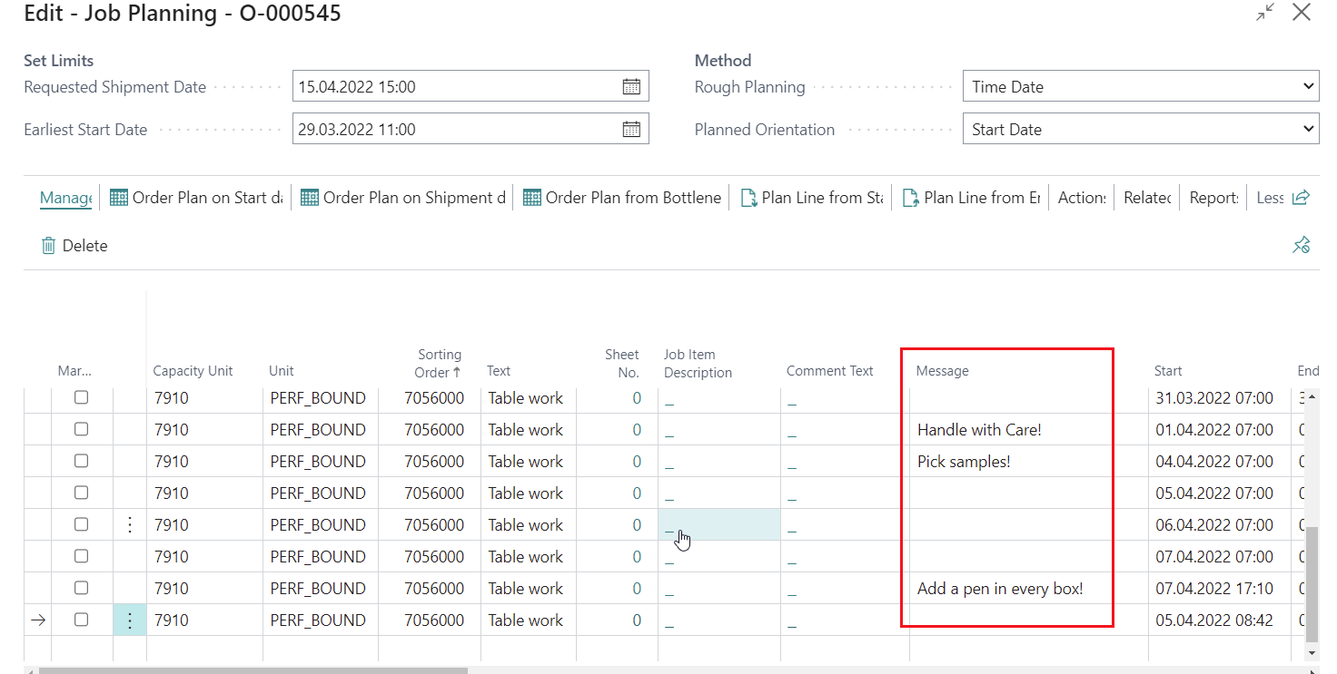Click the Text column header
Image resolution: width=1337 pixels, height=674 pixels.
coord(499,371)
